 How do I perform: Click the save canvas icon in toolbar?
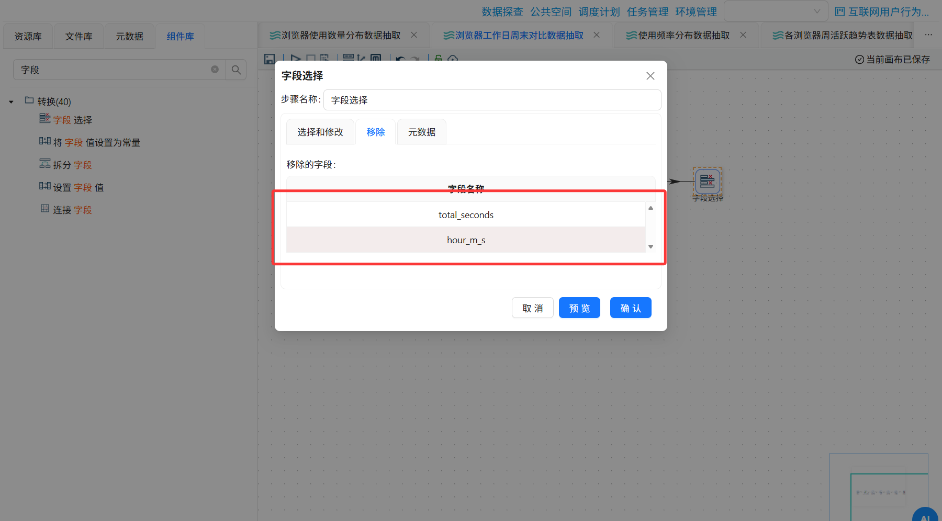point(270,59)
